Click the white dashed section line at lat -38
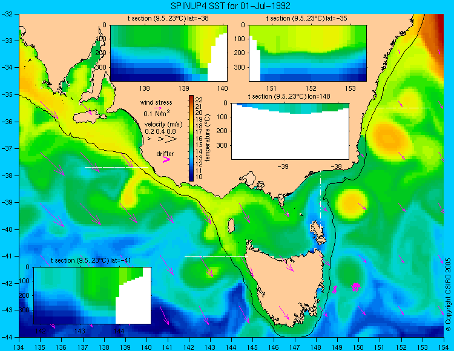 click(116, 167)
